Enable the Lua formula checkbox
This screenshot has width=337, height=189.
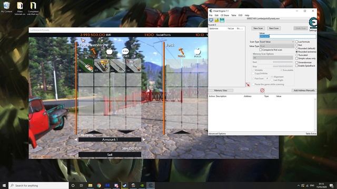(x=297, y=42)
